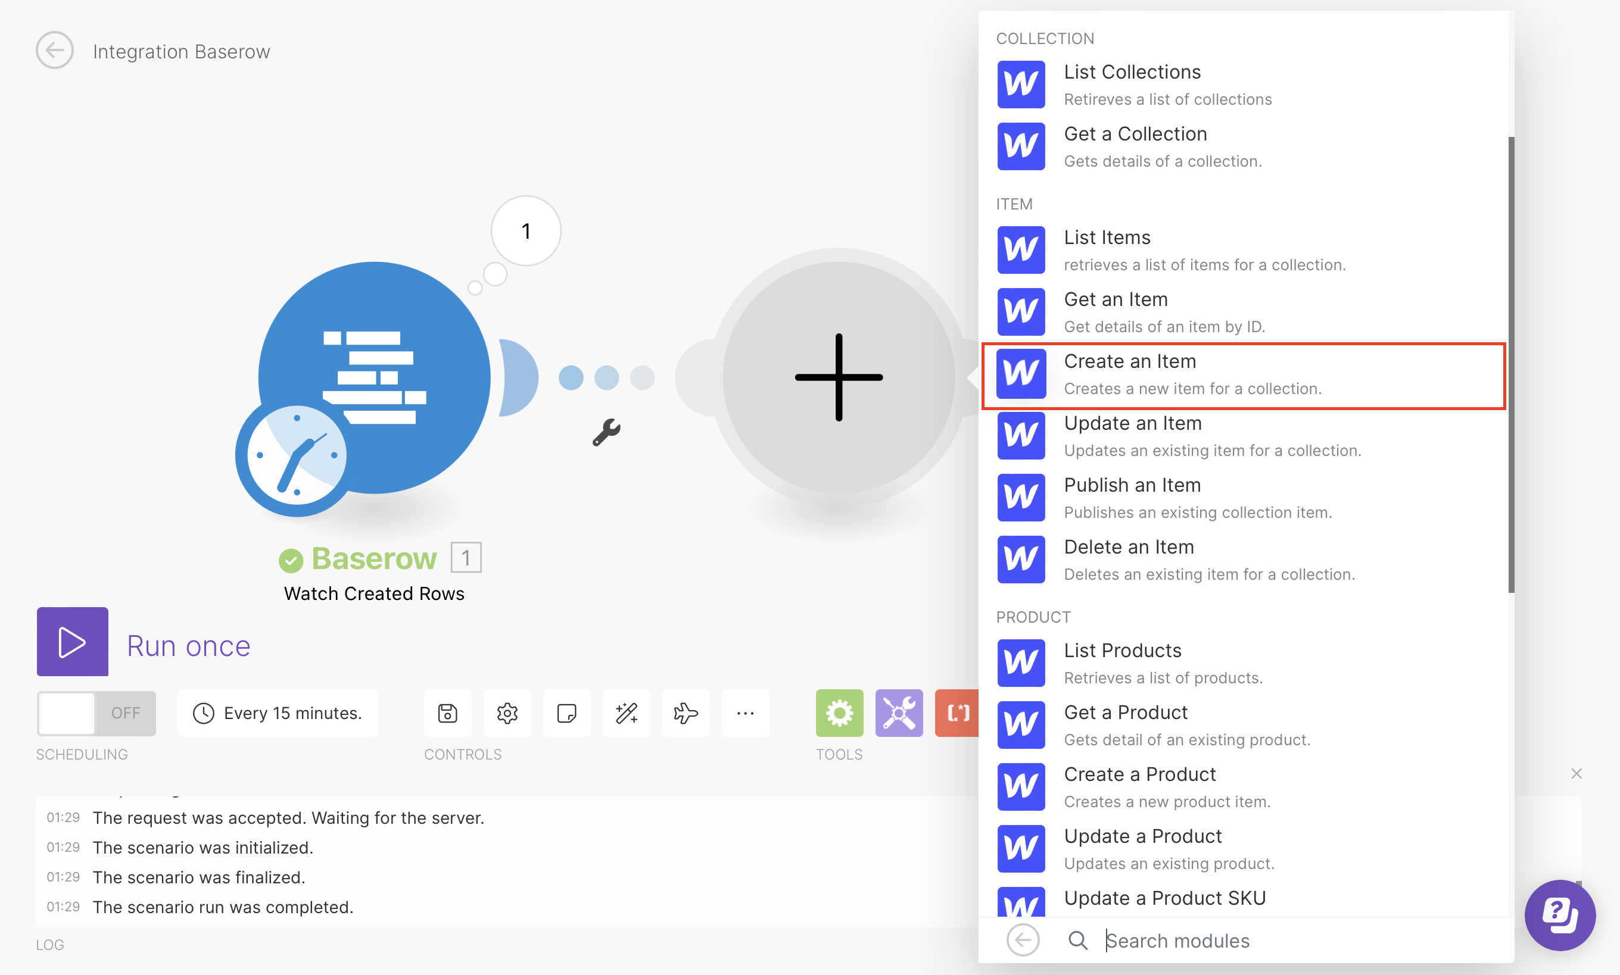Screen dimensions: 1620x975
Task: Click the wrench icon between modules
Action: coord(607,432)
